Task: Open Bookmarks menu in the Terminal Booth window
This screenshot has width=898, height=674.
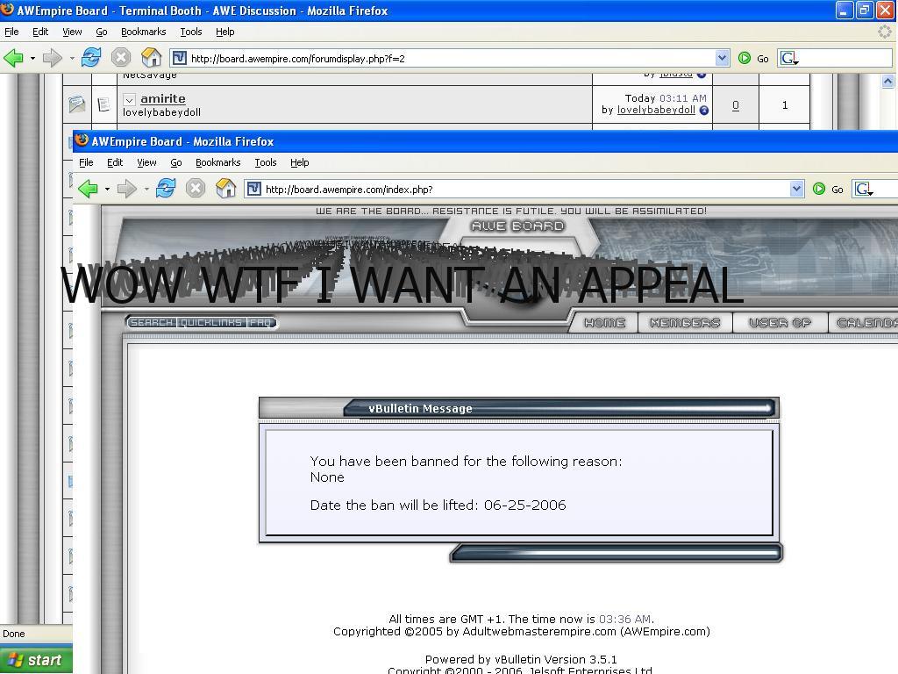Action: [x=143, y=32]
